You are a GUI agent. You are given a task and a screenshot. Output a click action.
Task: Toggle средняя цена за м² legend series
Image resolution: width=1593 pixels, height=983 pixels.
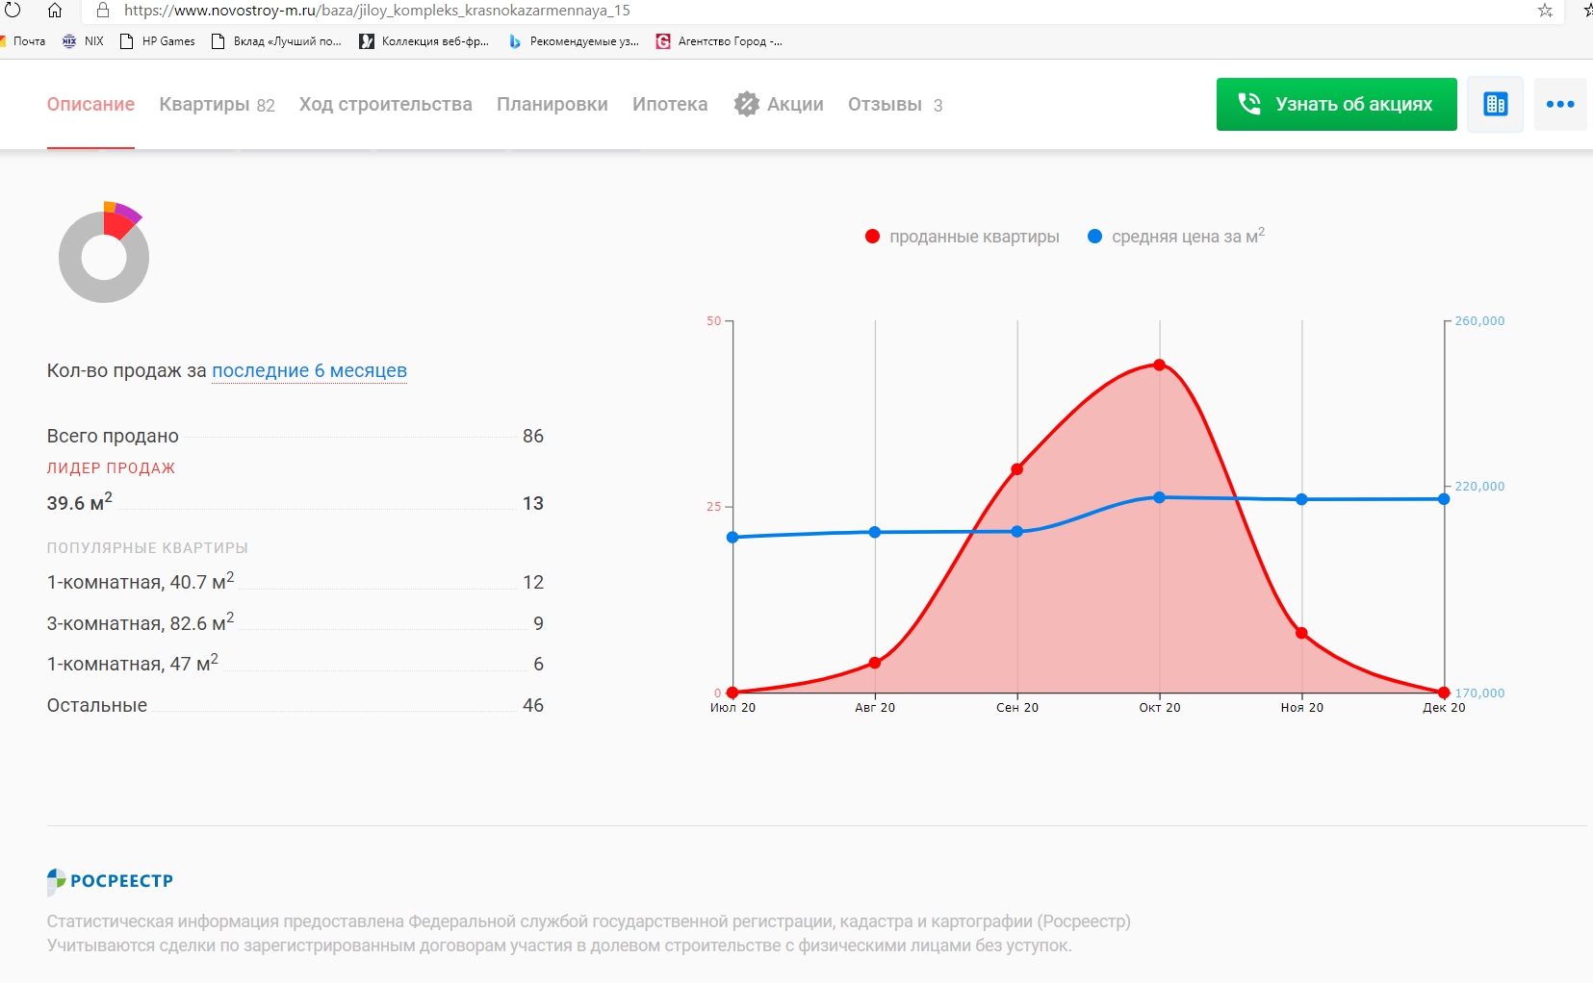[x=1176, y=237]
